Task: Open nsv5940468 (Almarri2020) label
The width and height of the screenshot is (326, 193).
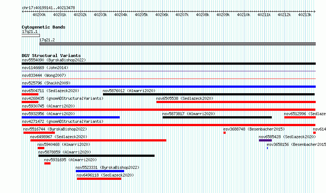Action: pos(64,144)
